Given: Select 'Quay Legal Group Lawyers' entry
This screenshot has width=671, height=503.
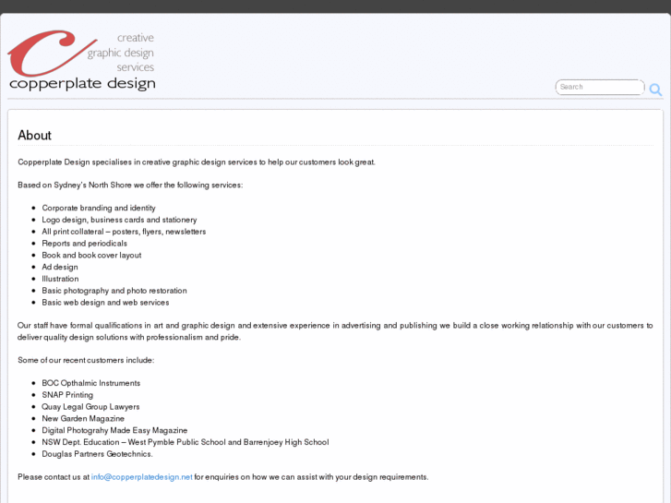Looking at the screenshot, I should coord(90,407).
